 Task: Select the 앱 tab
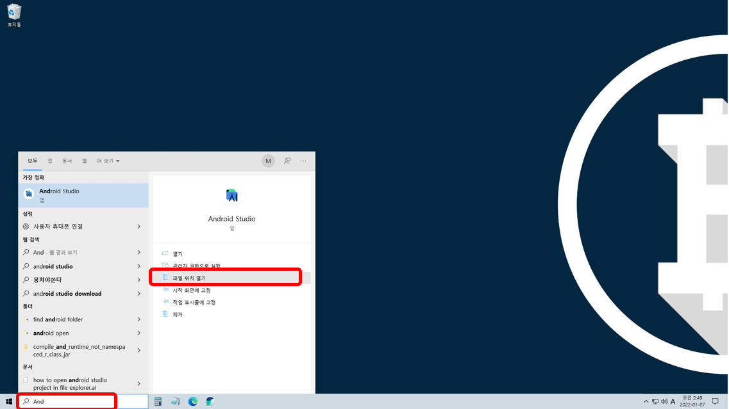point(50,161)
